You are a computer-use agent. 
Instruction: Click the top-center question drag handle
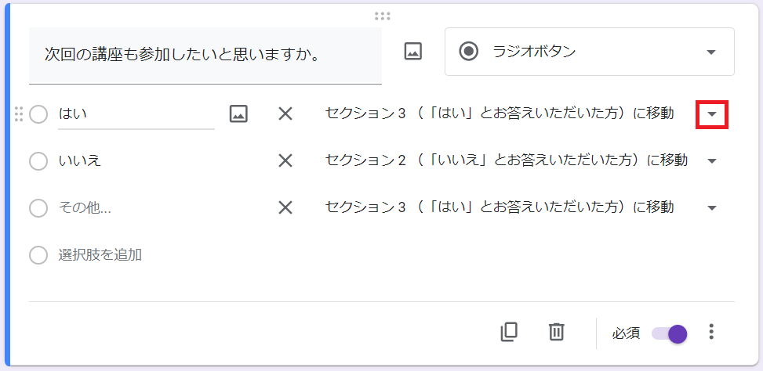[x=383, y=16]
